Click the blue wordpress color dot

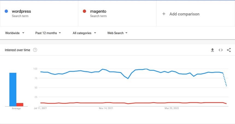tap(6, 11)
